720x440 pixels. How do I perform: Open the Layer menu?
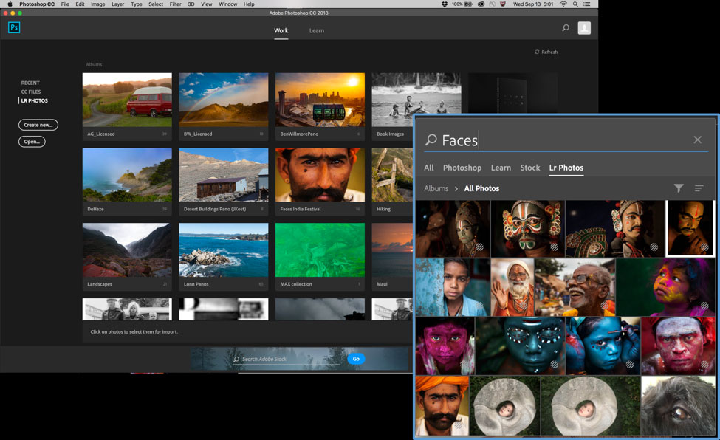coord(117,4)
